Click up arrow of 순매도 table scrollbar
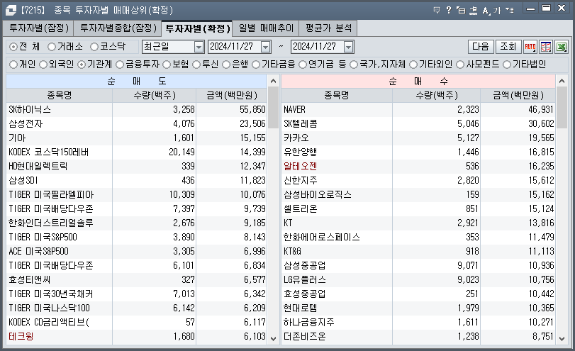This screenshot has height=351, width=575. click(273, 81)
